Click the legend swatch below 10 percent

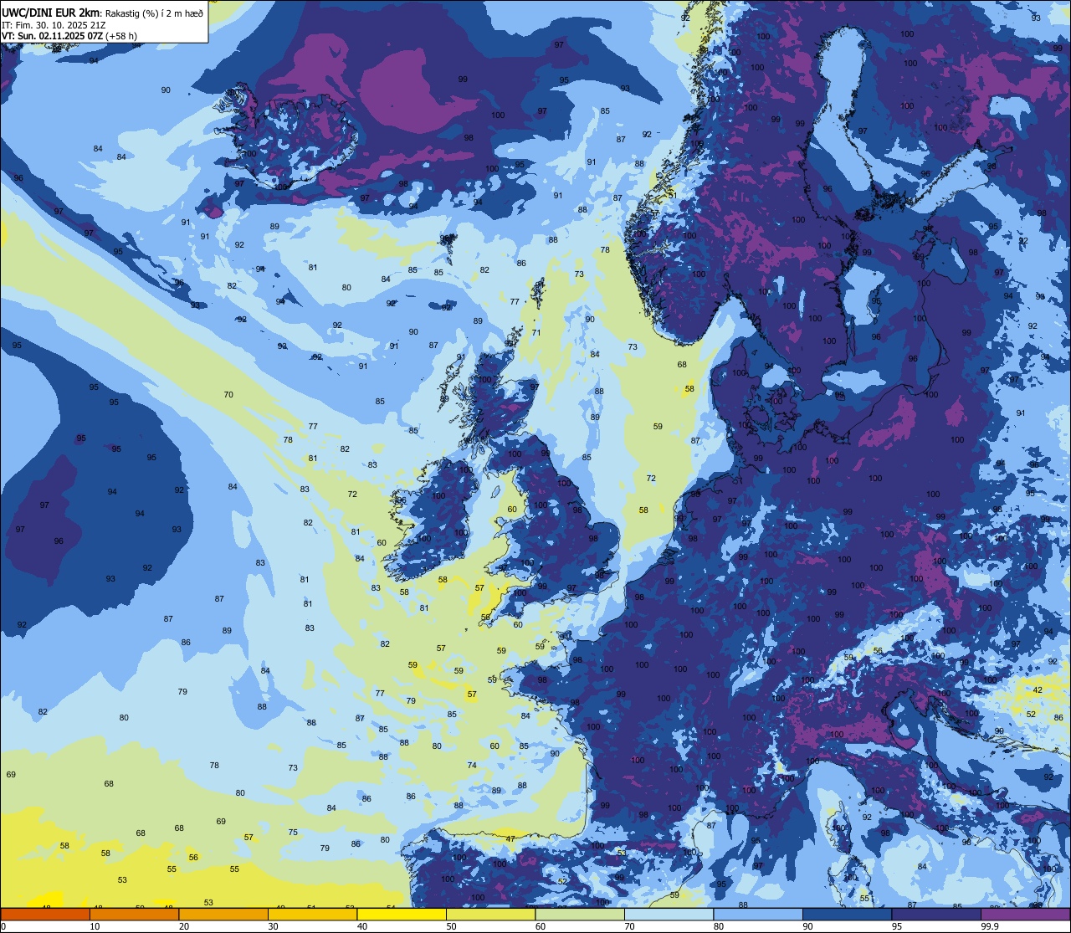45,914
